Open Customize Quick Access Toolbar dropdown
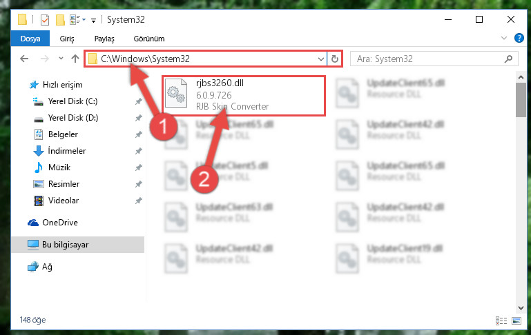 93,21
